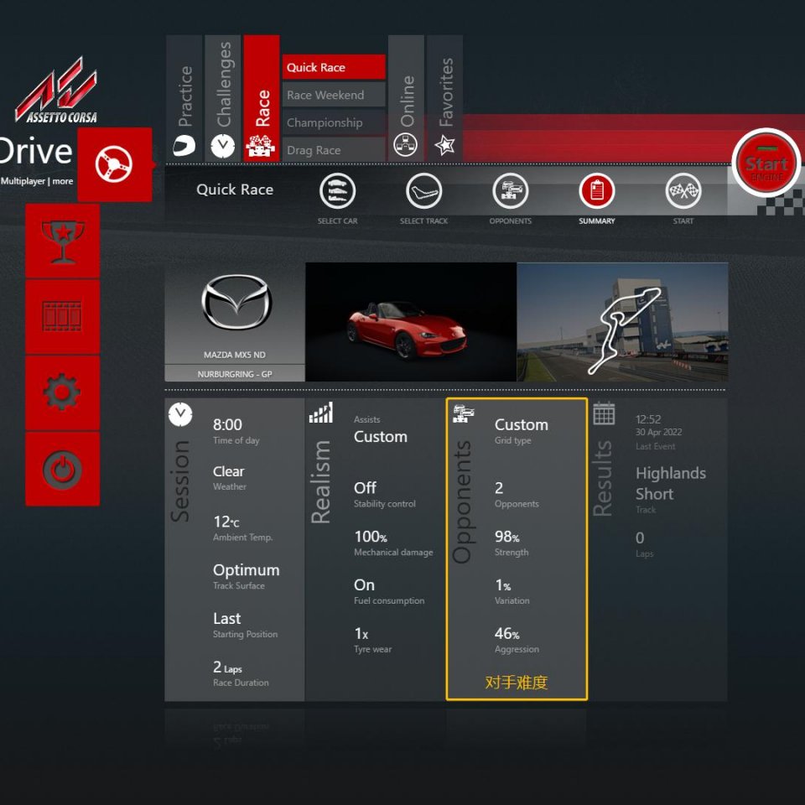Click the Race starting-grid icon

(261, 146)
